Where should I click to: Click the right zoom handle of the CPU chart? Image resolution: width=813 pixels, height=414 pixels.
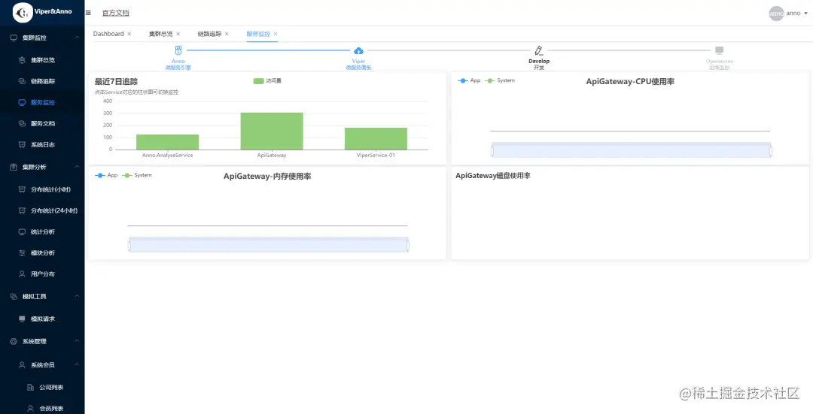771,151
